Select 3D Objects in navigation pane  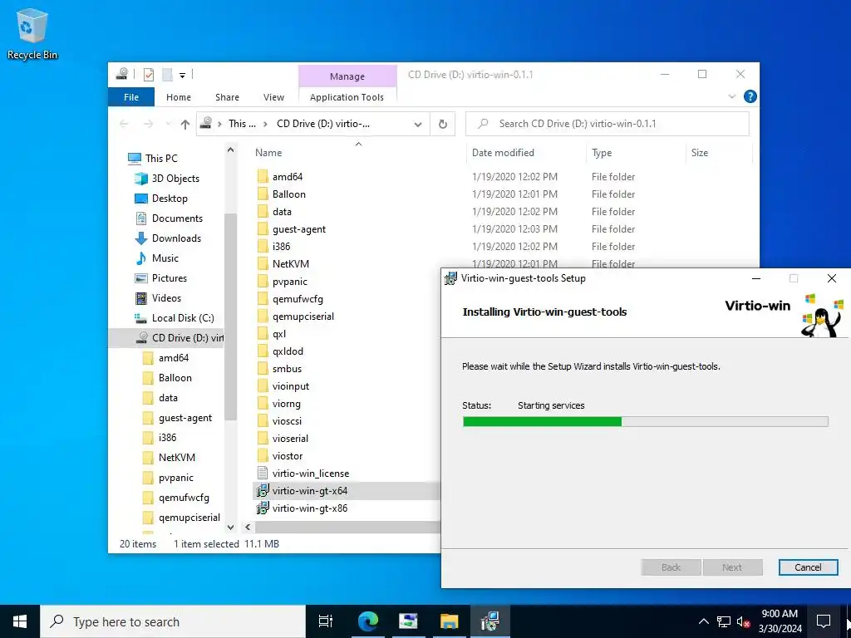(x=175, y=179)
